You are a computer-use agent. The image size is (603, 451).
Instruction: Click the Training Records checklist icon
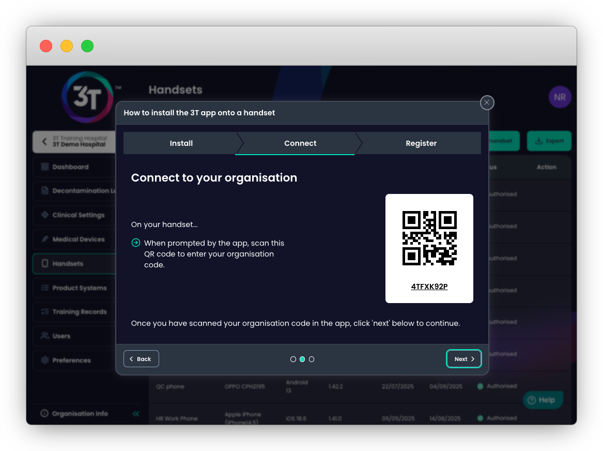click(45, 312)
